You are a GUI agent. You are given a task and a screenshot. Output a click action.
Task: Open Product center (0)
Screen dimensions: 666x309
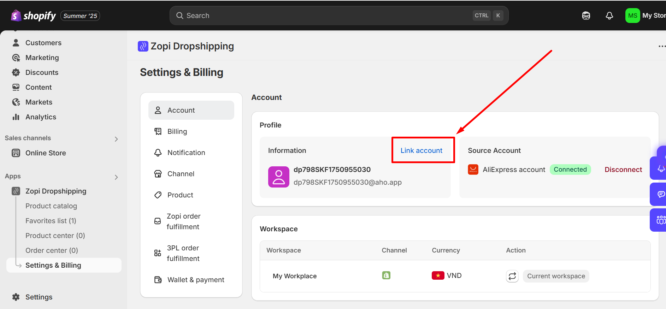click(x=55, y=236)
